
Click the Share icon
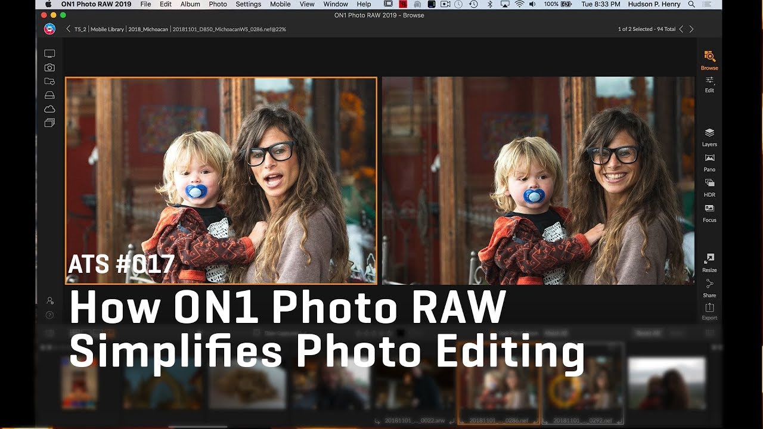tap(709, 288)
